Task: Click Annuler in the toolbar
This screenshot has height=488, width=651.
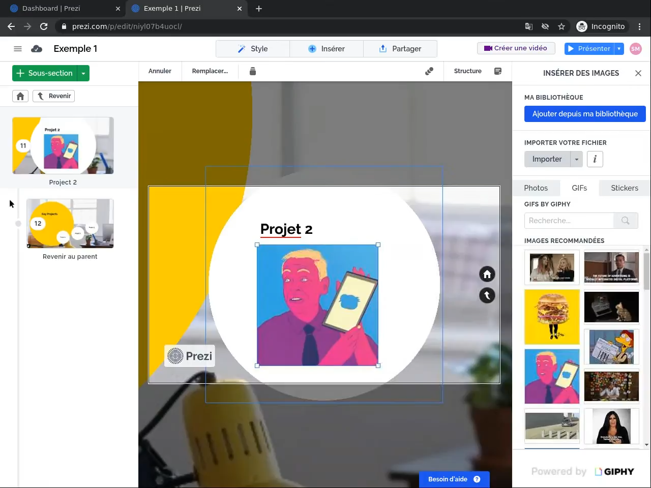Action: click(x=160, y=71)
